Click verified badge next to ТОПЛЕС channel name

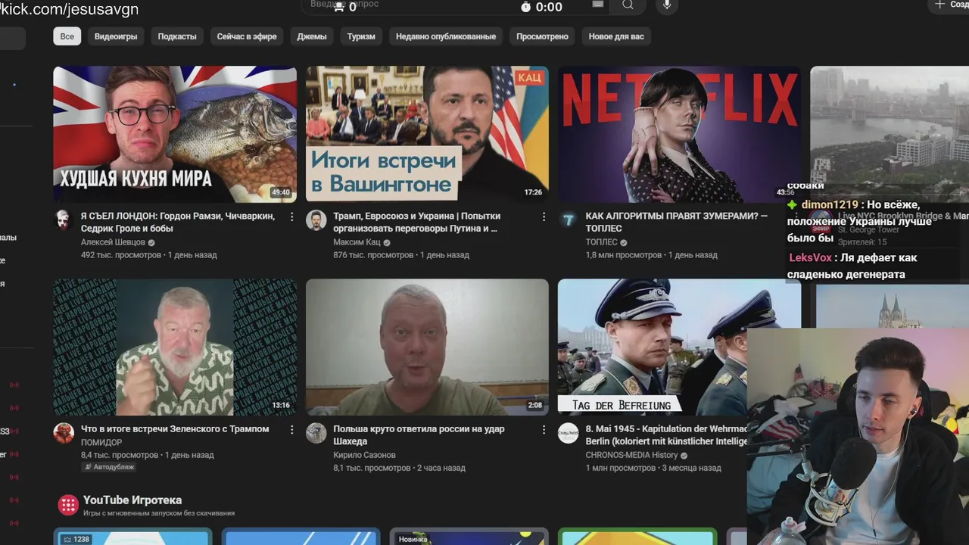tap(624, 243)
